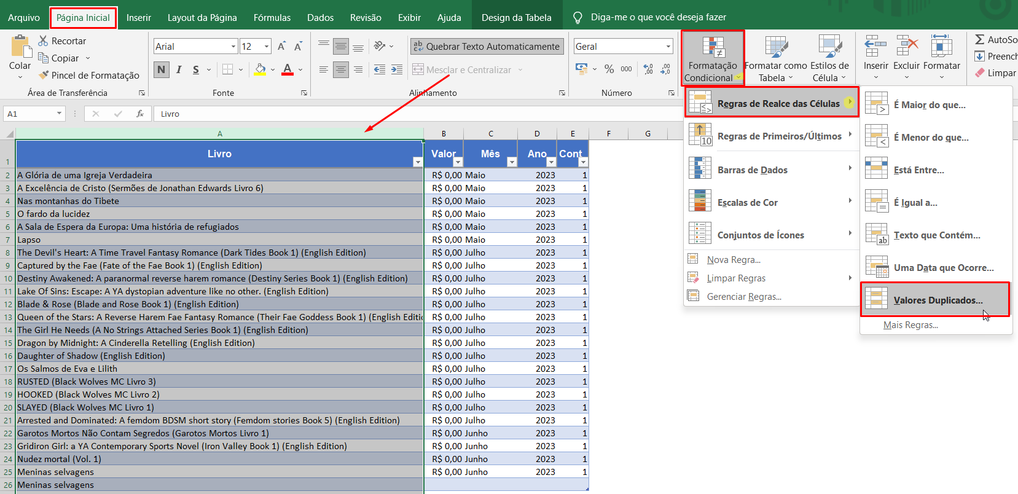
Task: Click the Copiar icon
Action: 43,58
